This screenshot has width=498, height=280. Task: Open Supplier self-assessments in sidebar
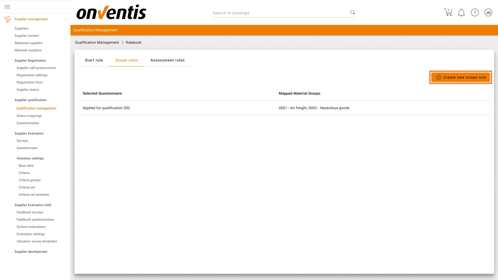coord(36,68)
